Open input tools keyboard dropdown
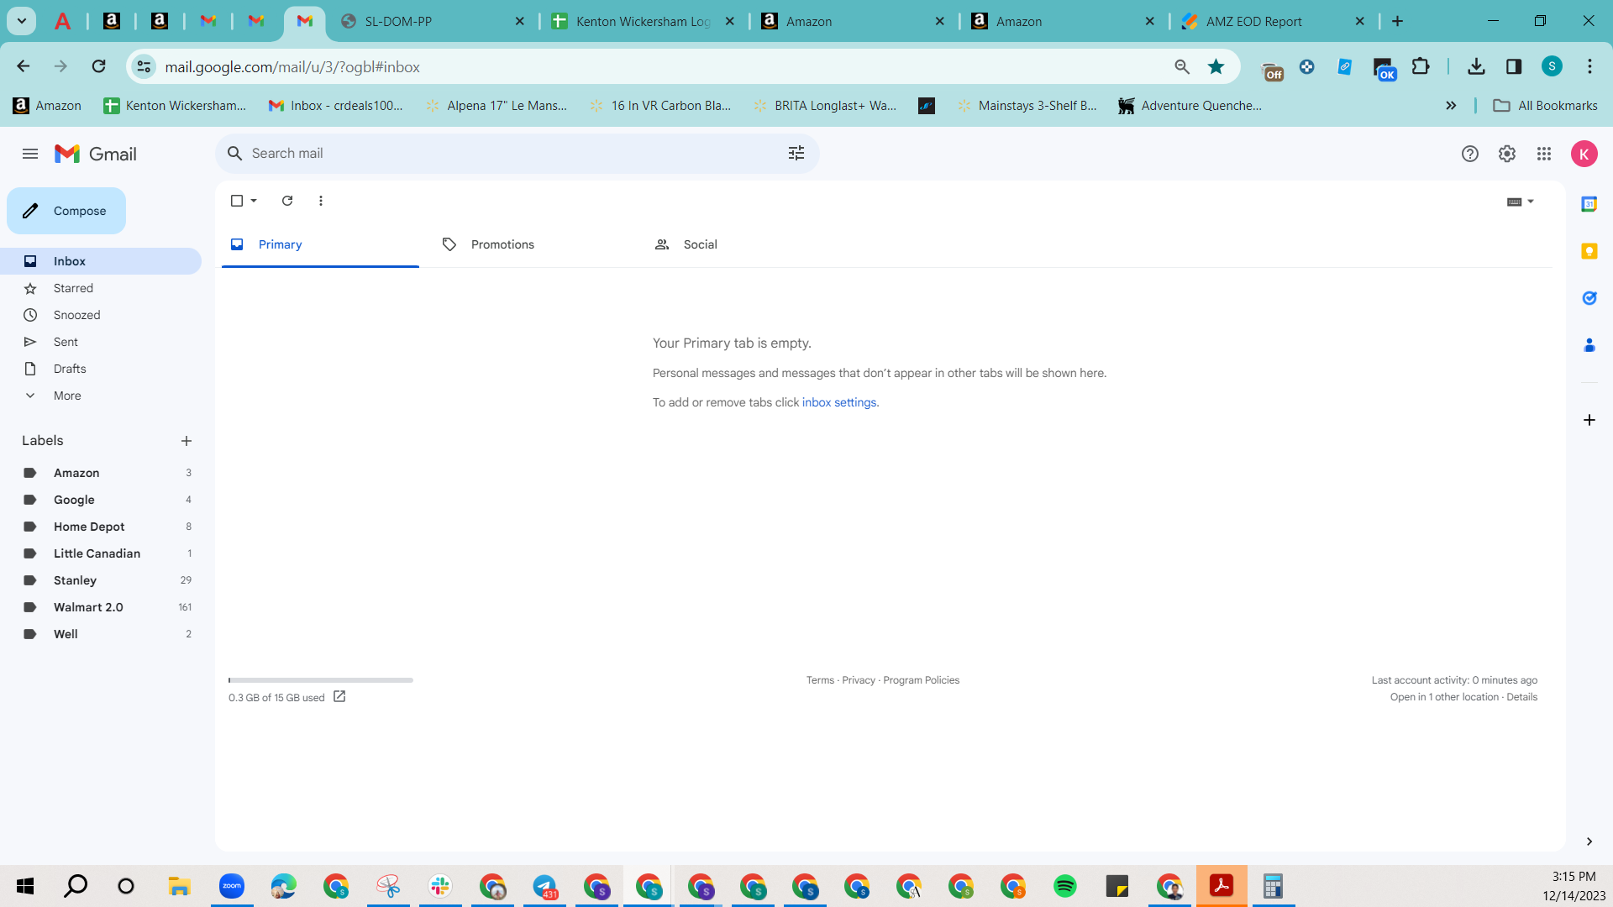Screen dimensions: 1613x907 (x=1521, y=202)
